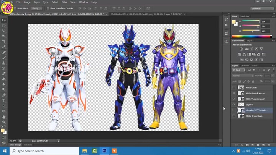This screenshot has width=276, height=155.
Task: Add Photo Filter adjustment icon
Action: tap(254, 54)
